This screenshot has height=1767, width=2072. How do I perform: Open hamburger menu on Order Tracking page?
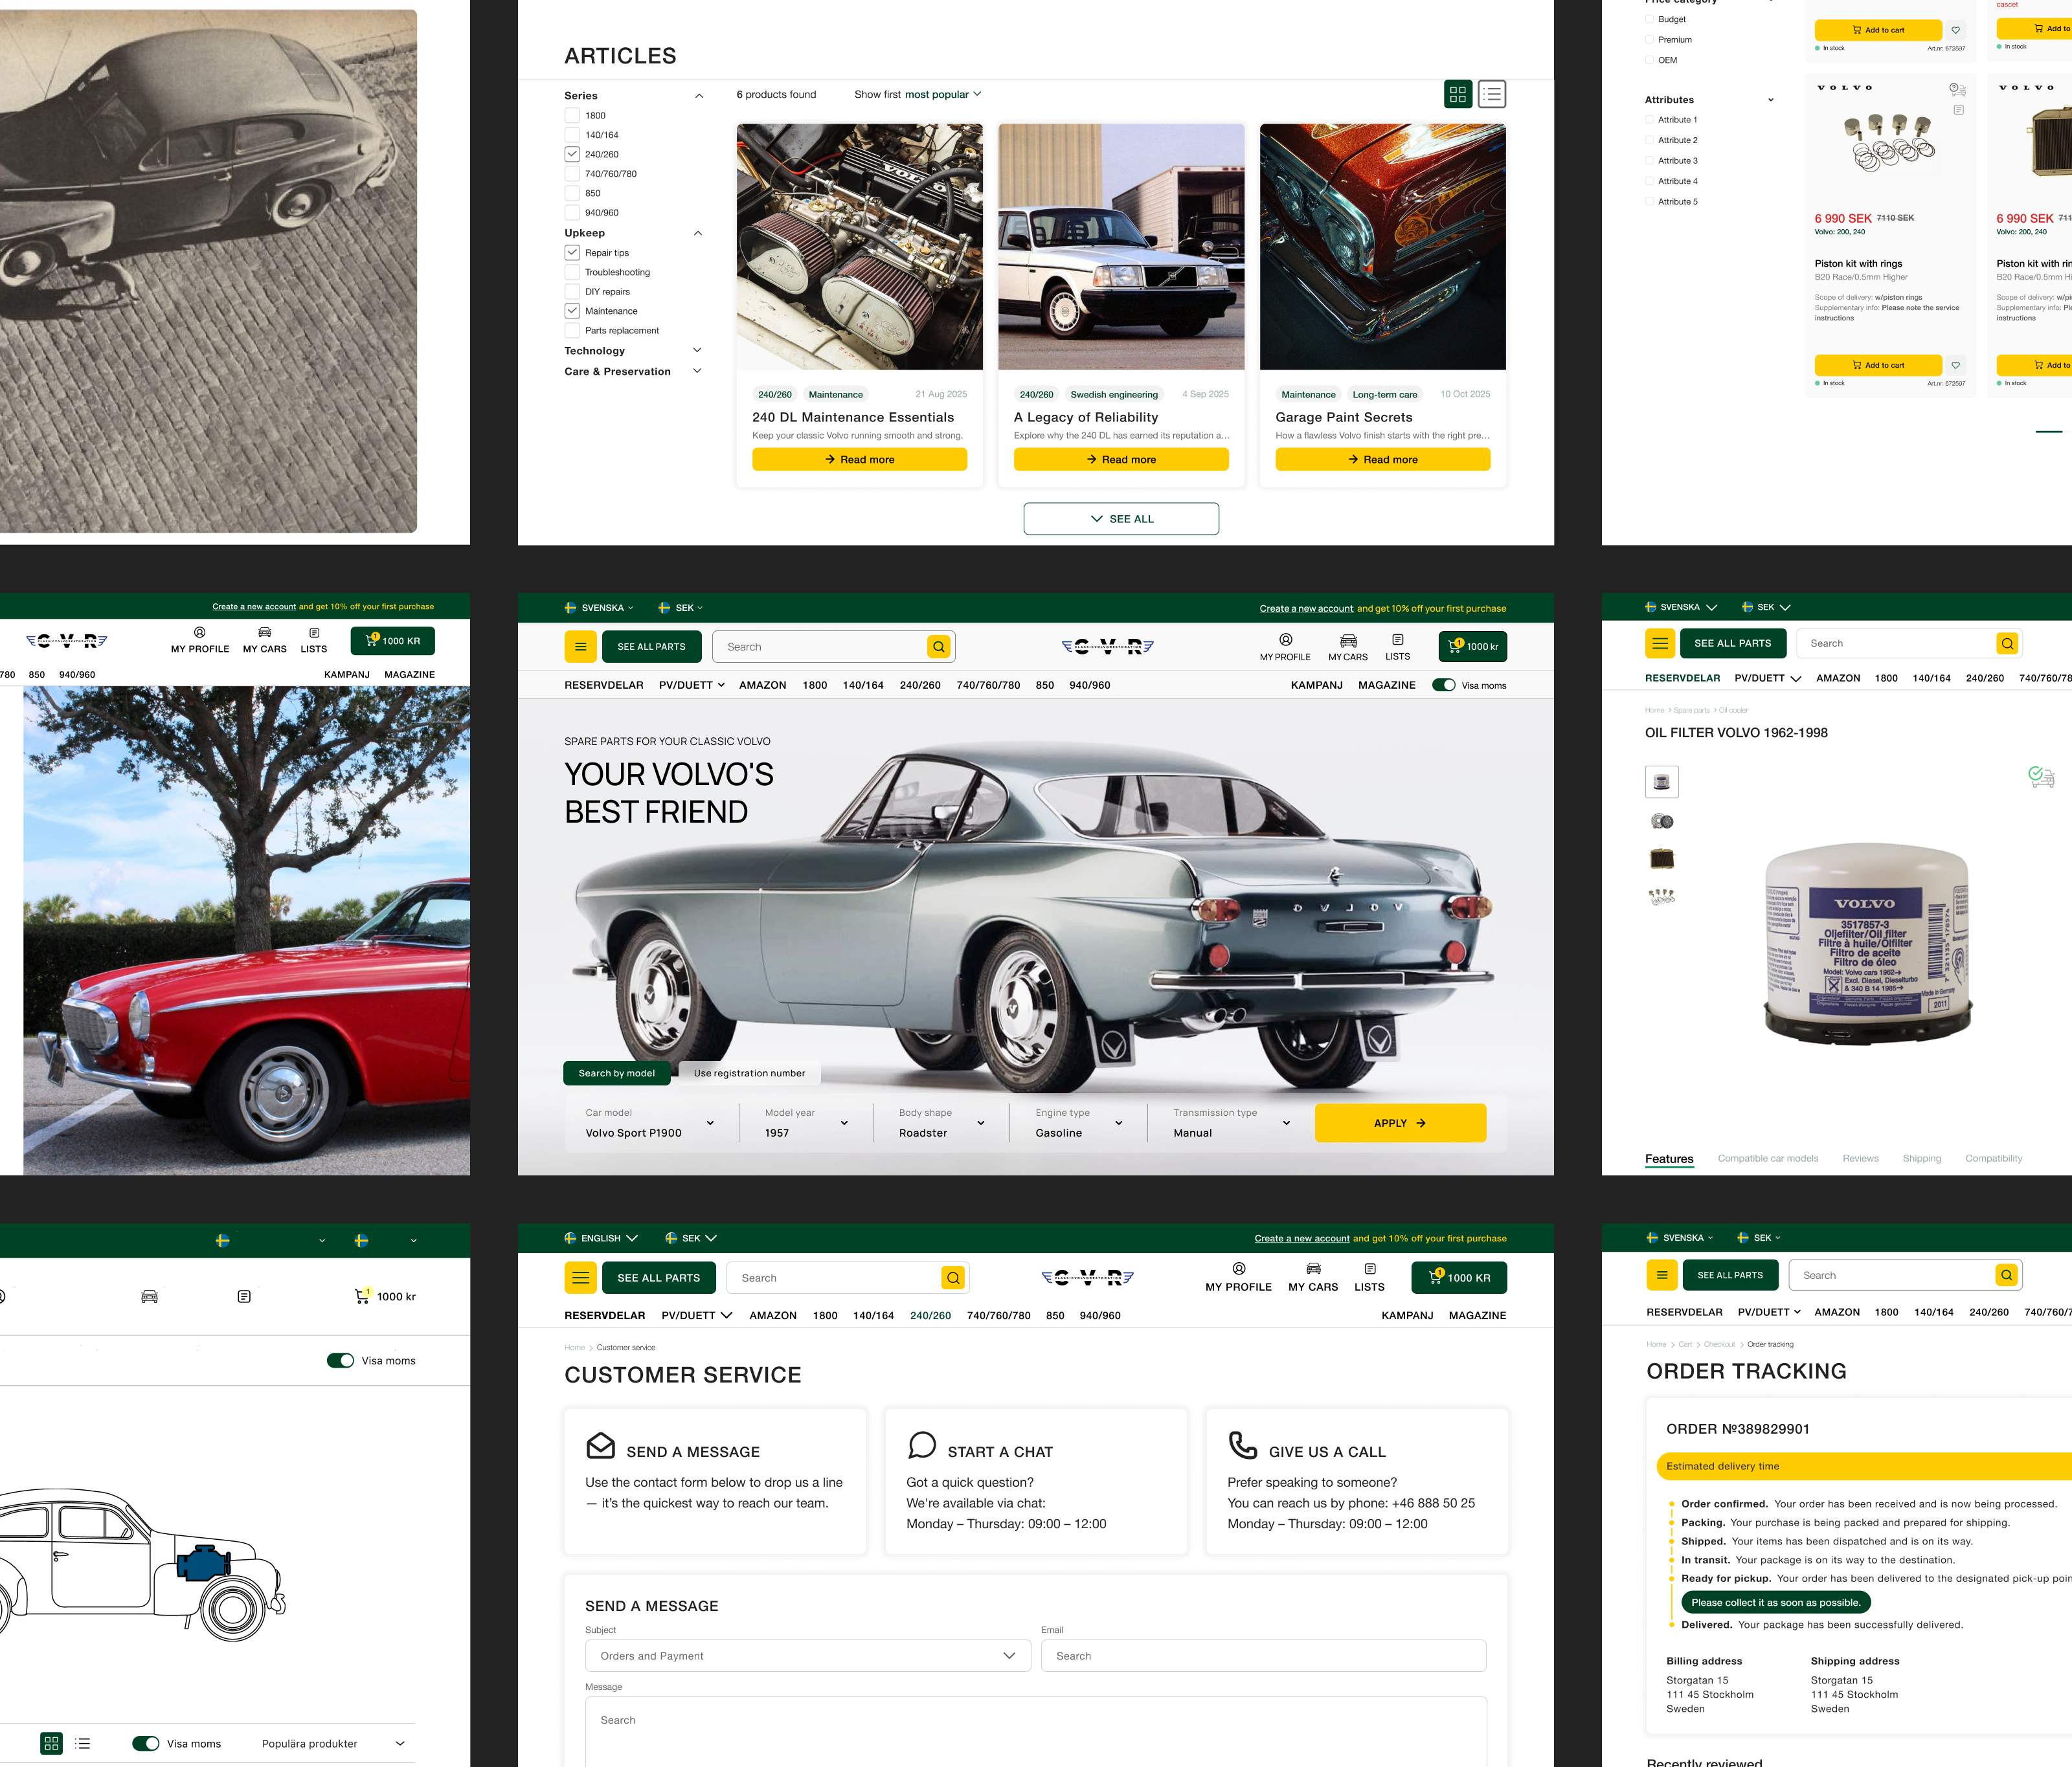[1662, 1275]
